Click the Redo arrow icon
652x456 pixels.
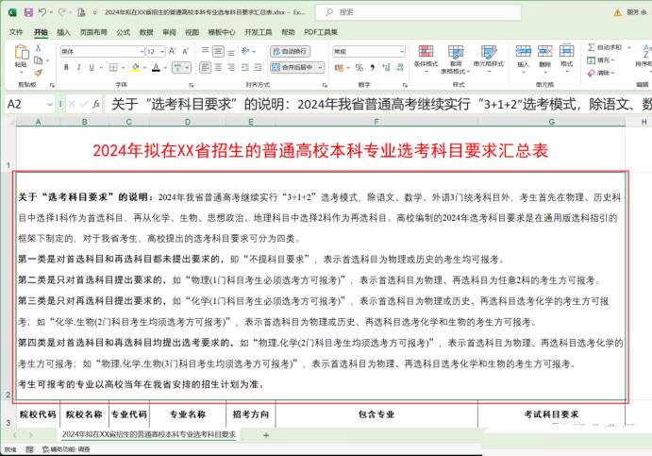[62, 12]
